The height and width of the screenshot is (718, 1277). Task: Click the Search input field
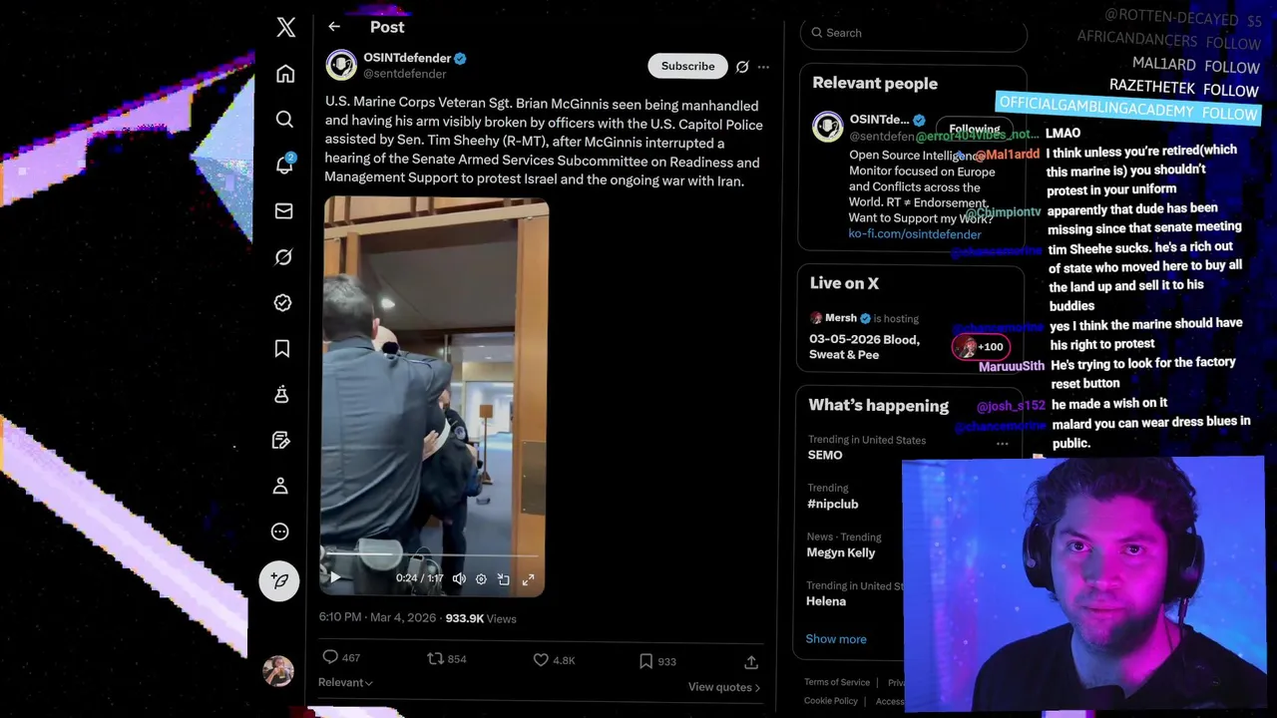click(914, 33)
